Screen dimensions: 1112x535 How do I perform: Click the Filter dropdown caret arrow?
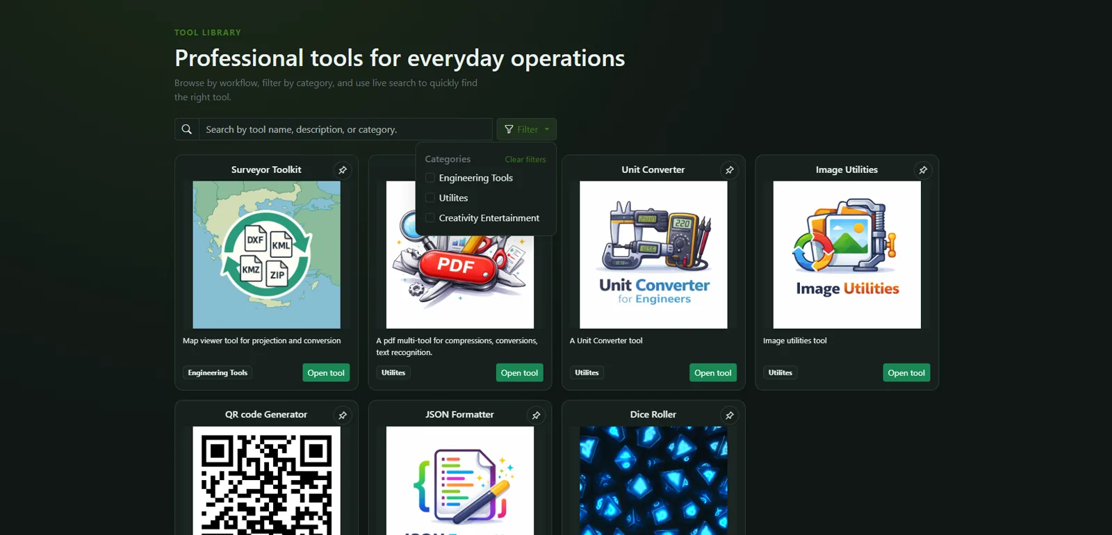tap(547, 129)
